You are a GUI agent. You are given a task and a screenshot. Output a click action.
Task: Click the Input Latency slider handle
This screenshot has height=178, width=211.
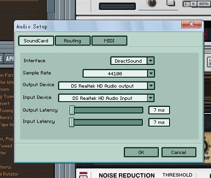click(x=71, y=122)
